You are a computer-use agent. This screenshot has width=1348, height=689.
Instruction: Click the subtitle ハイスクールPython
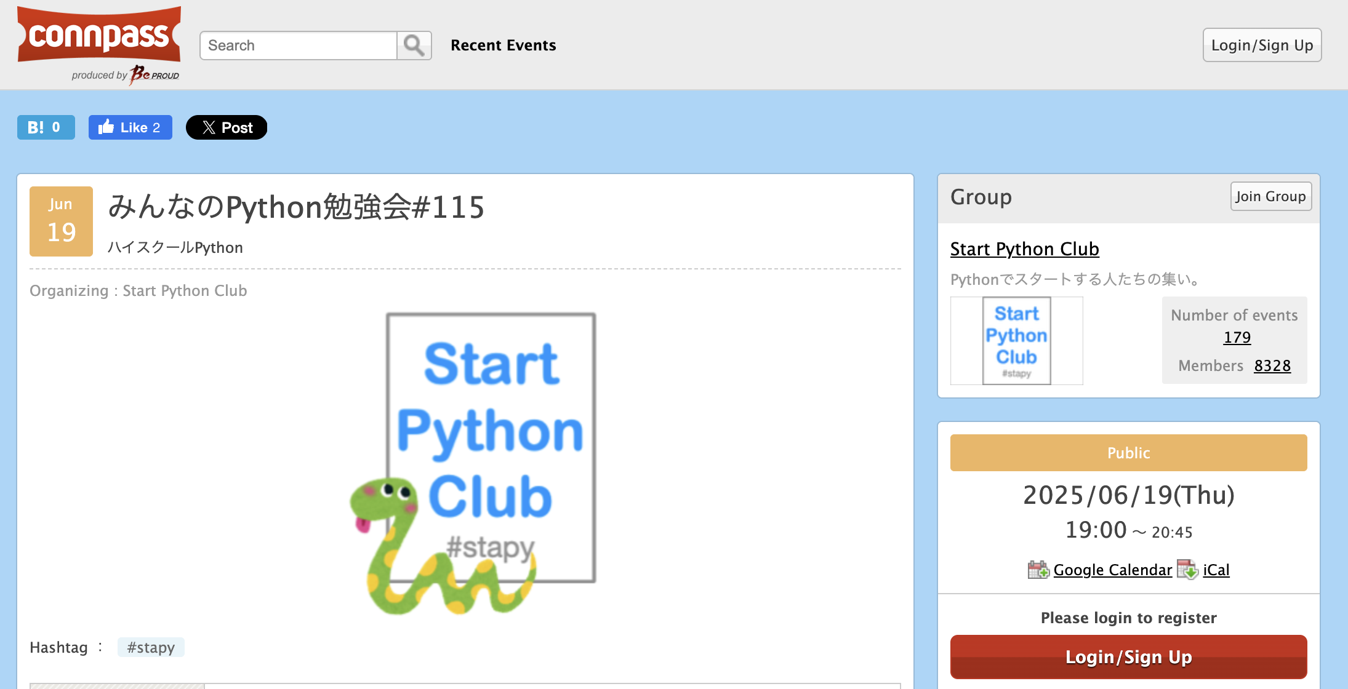tap(175, 247)
